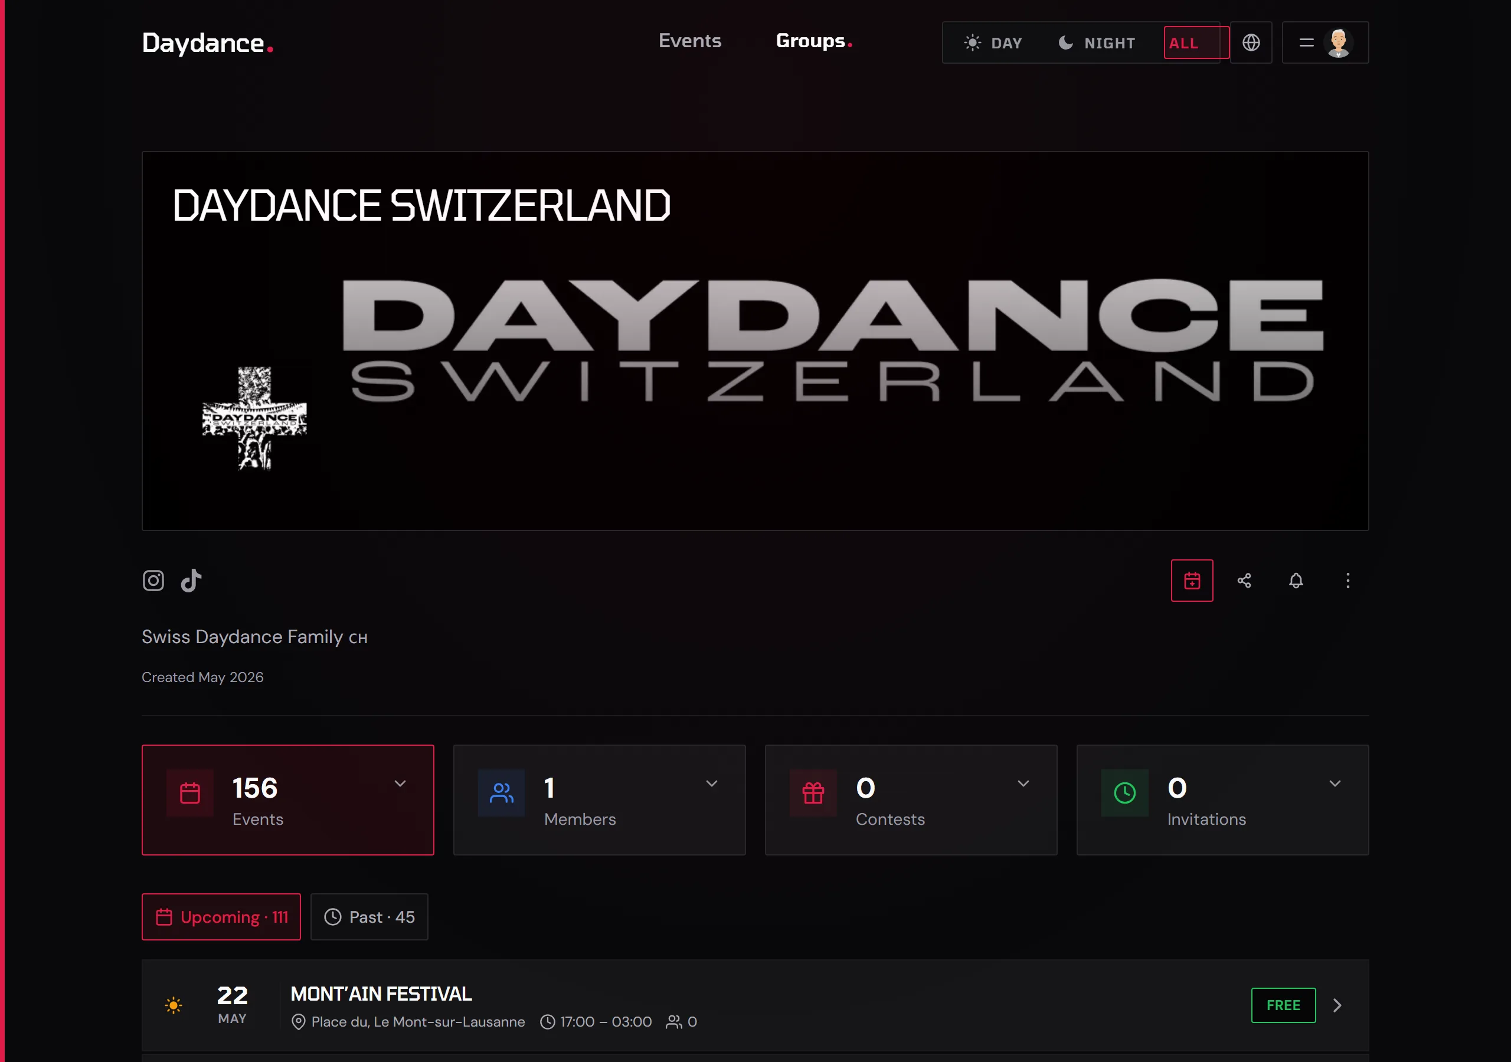Go to the Events nav item
The width and height of the screenshot is (1511, 1062).
tap(690, 41)
